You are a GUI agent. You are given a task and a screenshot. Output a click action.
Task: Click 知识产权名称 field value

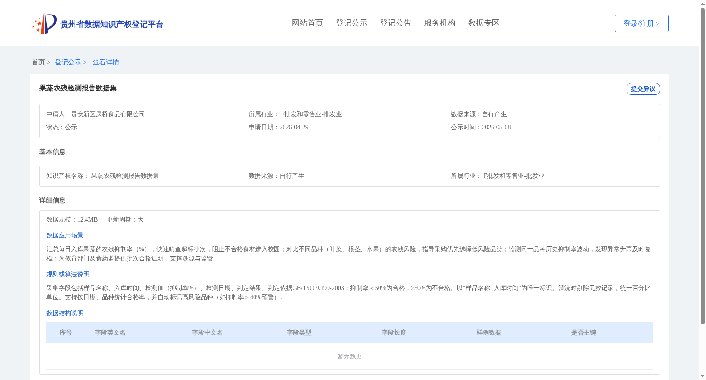click(125, 176)
